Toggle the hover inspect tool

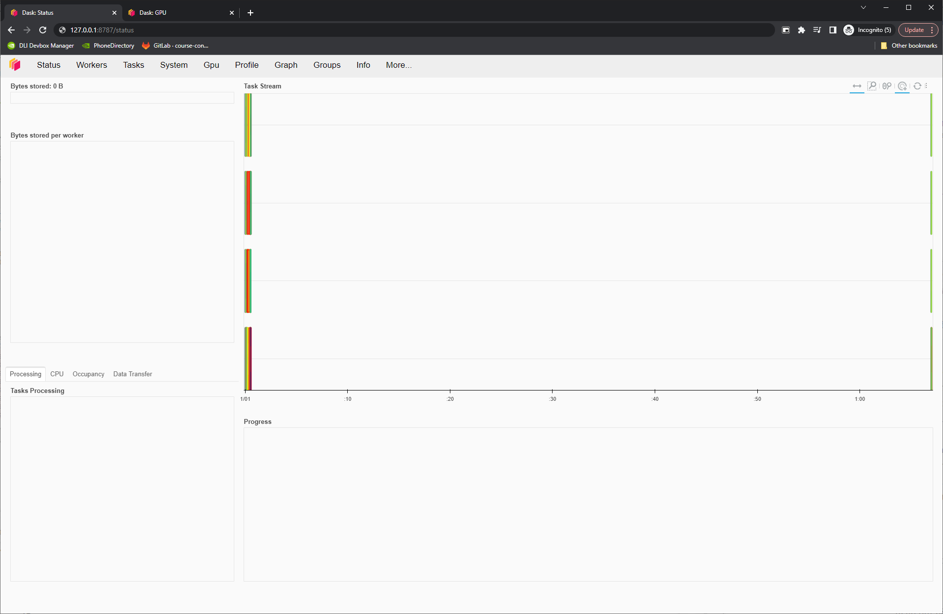coord(902,86)
